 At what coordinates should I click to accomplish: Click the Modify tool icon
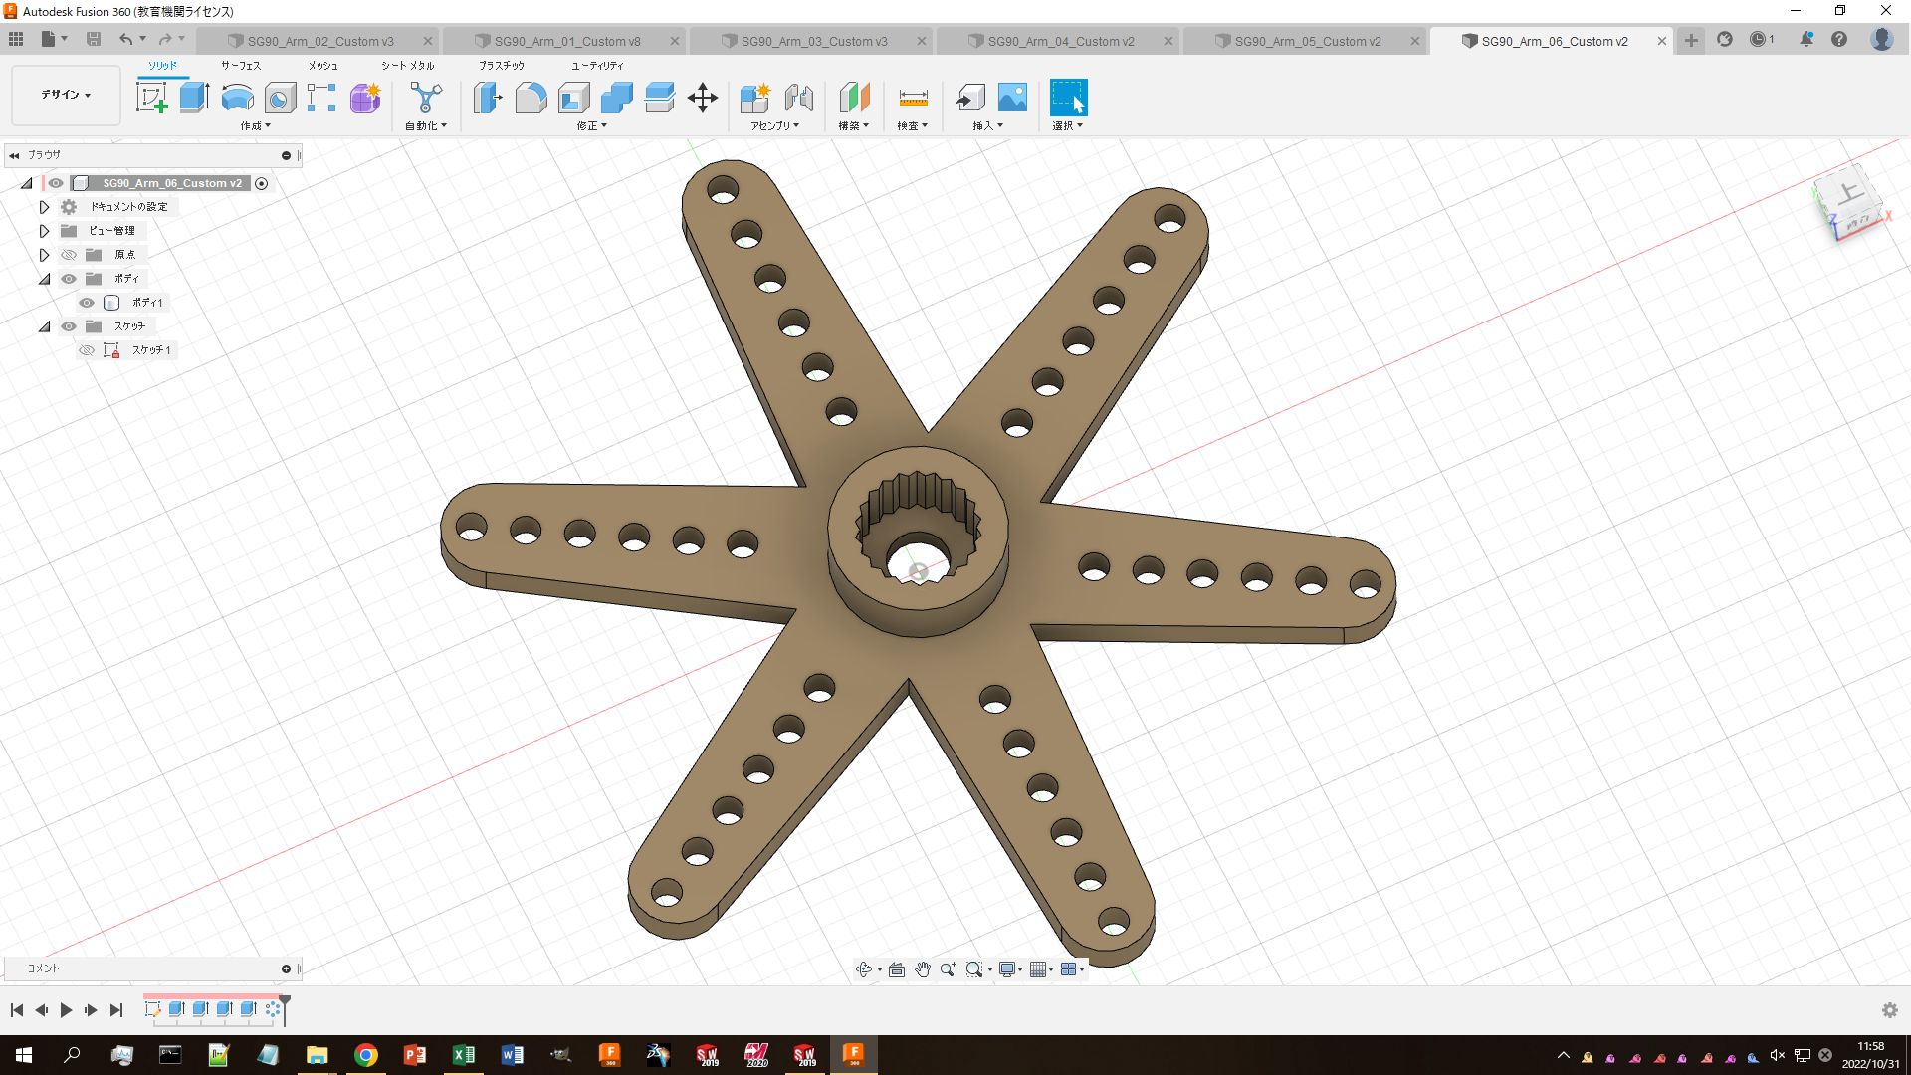pyautogui.click(x=590, y=124)
